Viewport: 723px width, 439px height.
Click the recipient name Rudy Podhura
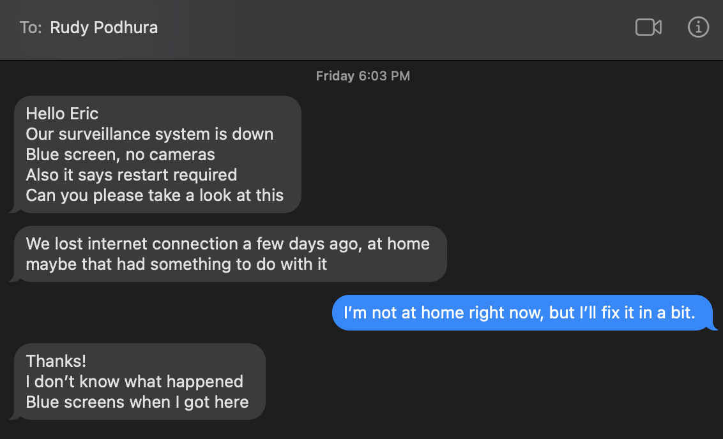click(x=104, y=28)
